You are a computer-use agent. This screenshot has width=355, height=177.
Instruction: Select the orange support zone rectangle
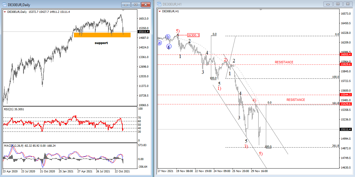(x=102, y=35)
